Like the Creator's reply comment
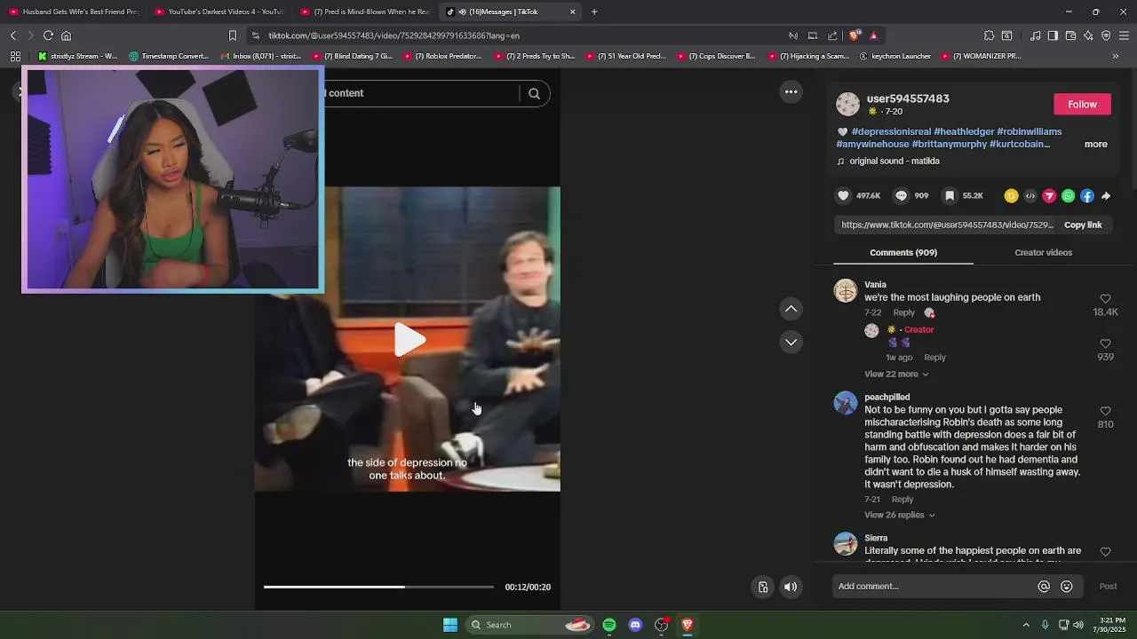The width and height of the screenshot is (1137, 639). point(1105,343)
